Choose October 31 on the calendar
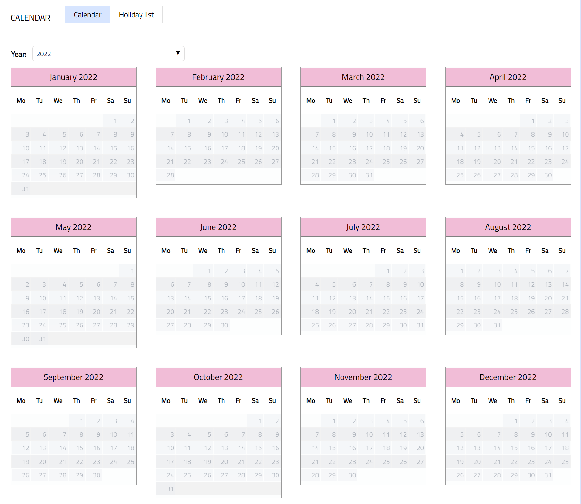Viewport: 581px width, 504px height. pos(170,489)
